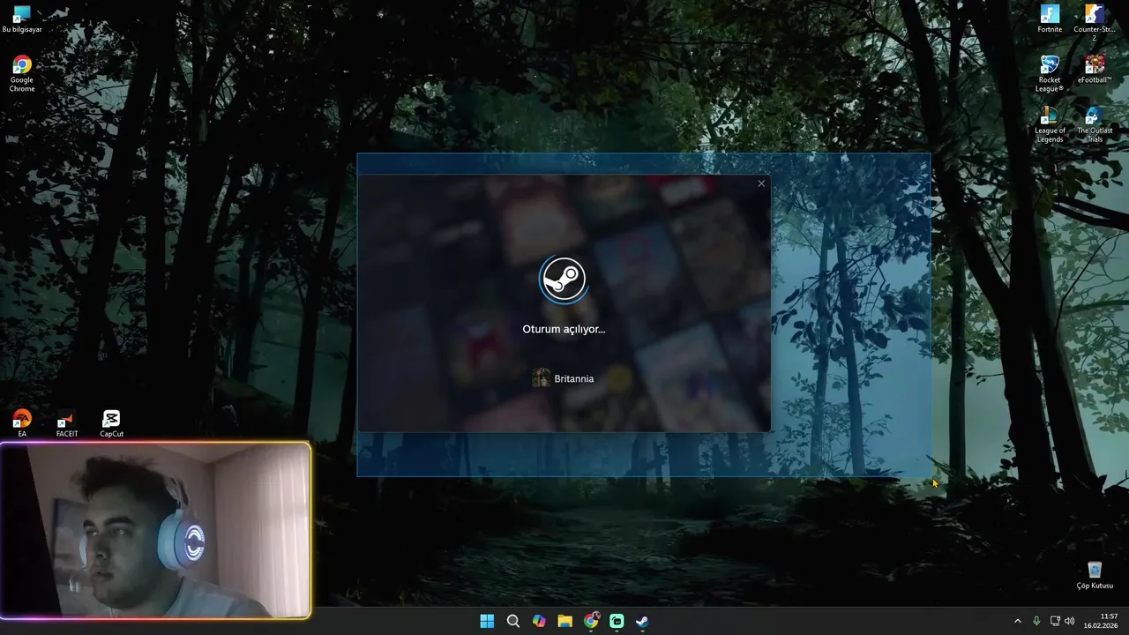Screen dimensions: 1129x635
Task: Open the volume tray icon
Action: (1070, 621)
